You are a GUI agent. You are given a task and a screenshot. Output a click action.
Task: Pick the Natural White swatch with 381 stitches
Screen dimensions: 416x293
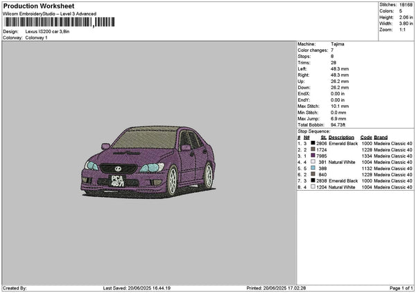point(313,162)
